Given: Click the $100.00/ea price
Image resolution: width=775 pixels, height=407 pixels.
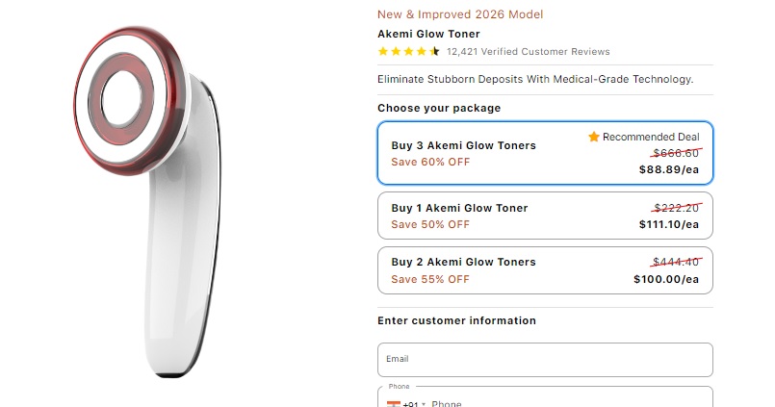Looking at the screenshot, I should pyautogui.click(x=672, y=279).
